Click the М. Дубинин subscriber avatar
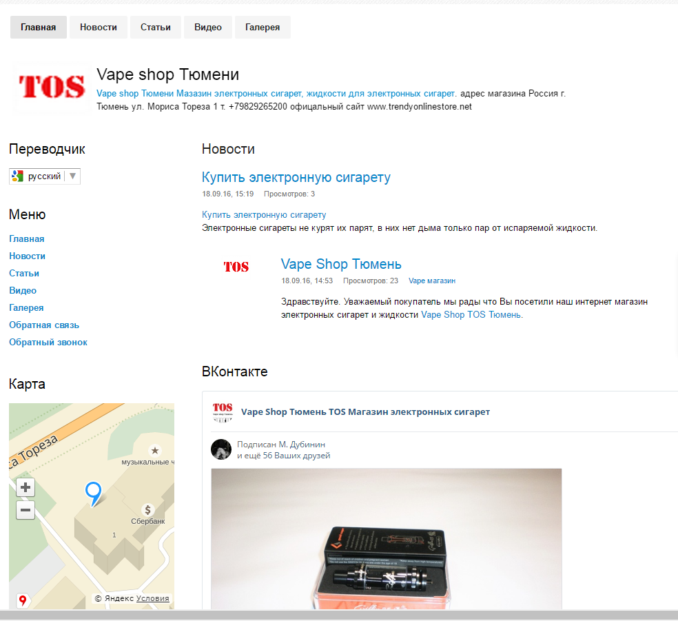 [221, 450]
